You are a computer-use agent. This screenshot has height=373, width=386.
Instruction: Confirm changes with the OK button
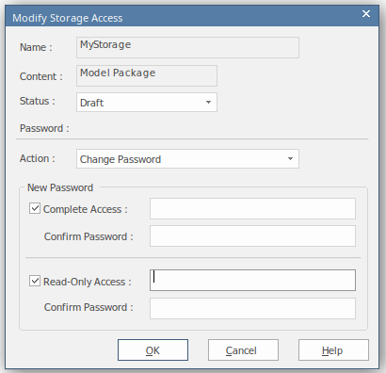tap(153, 349)
